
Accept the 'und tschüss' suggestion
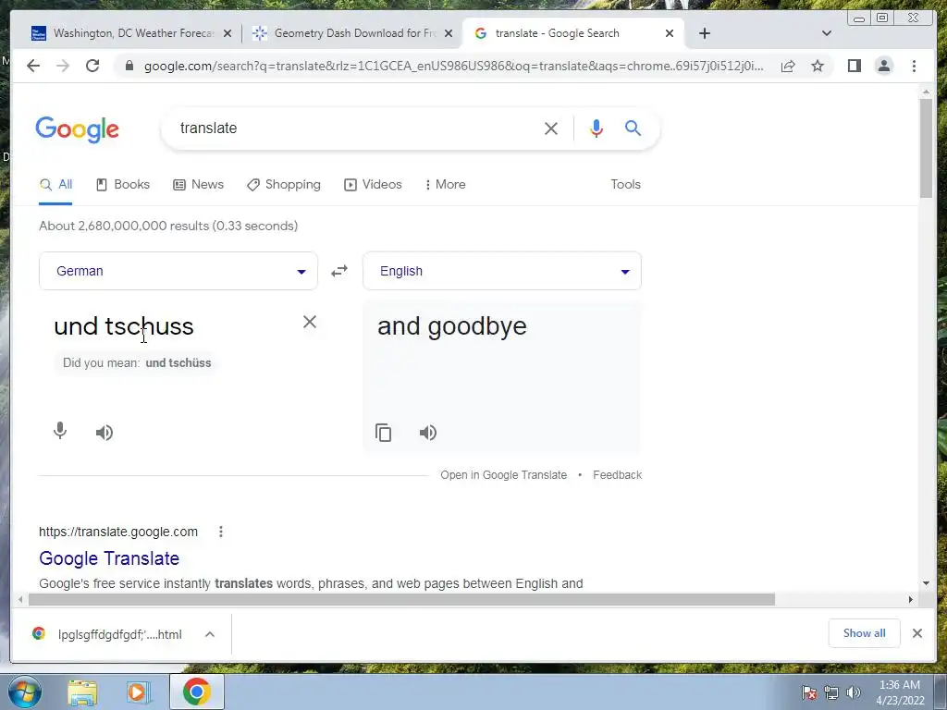click(x=178, y=362)
